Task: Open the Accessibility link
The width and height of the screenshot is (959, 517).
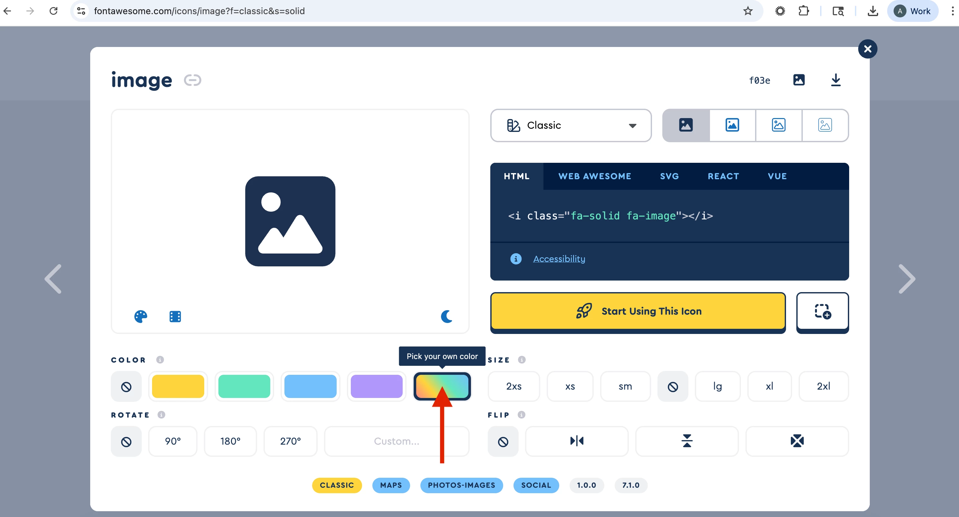Action: click(559, 259)
